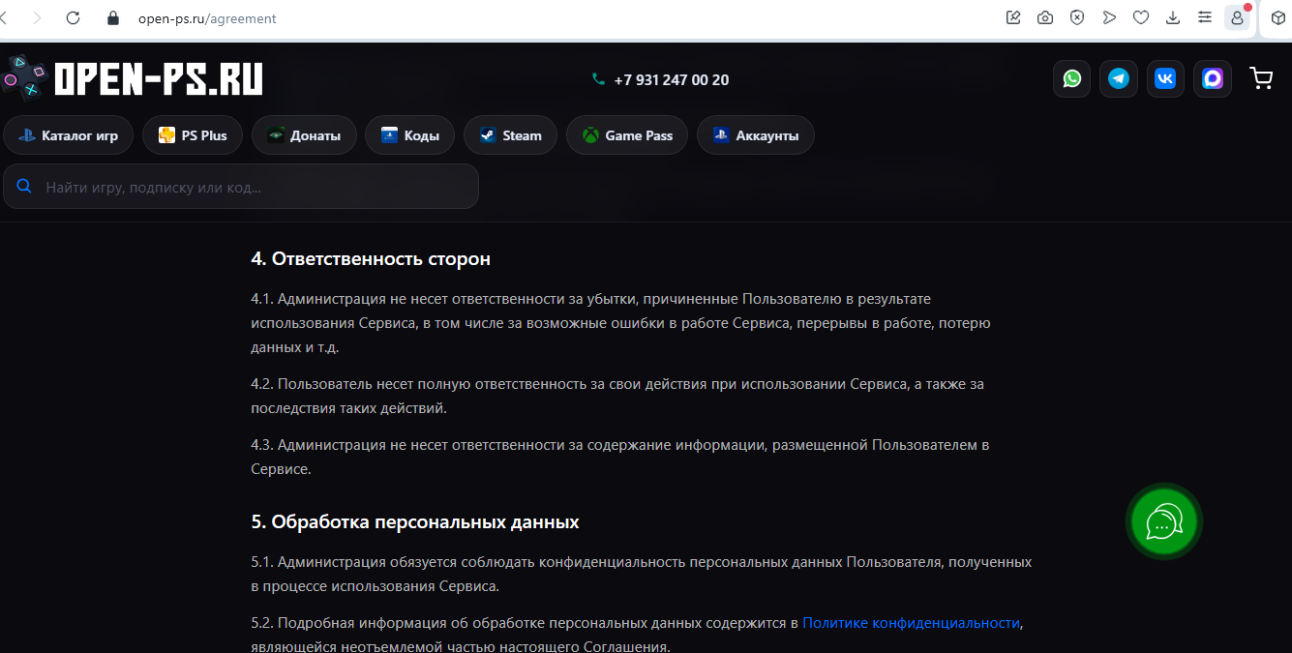Image resolution: width=1292 pixels, height=653 pixels.
Task: Open the Telegram contact icon
Action: tap(1119, 79)
